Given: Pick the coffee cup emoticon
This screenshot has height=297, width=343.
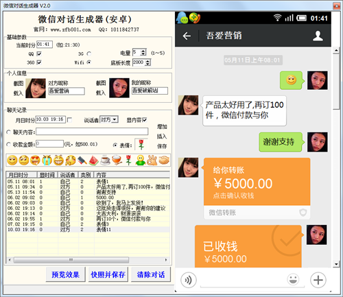Looking at the screenshot, I should point(105,161).
